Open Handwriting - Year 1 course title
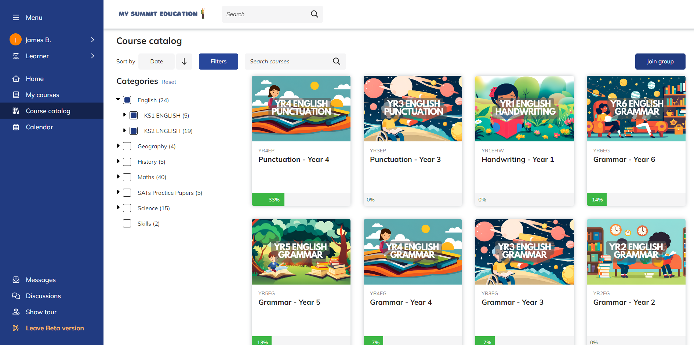This screenshot has height=345, width=694. click(x=518, y=159)
